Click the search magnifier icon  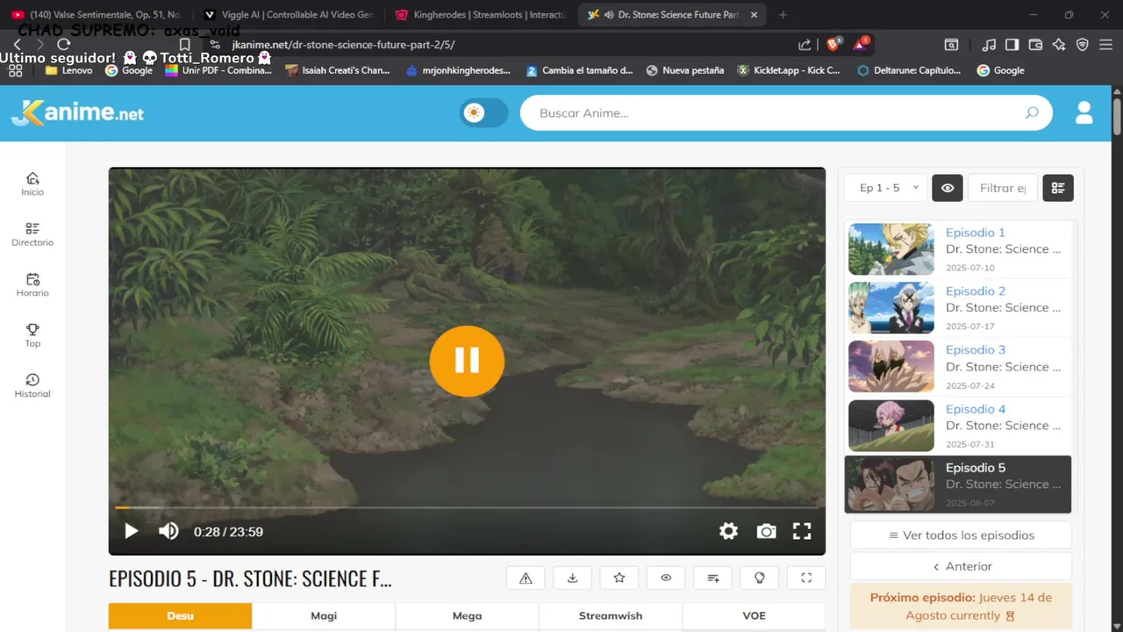click(x=1032, y=112)
